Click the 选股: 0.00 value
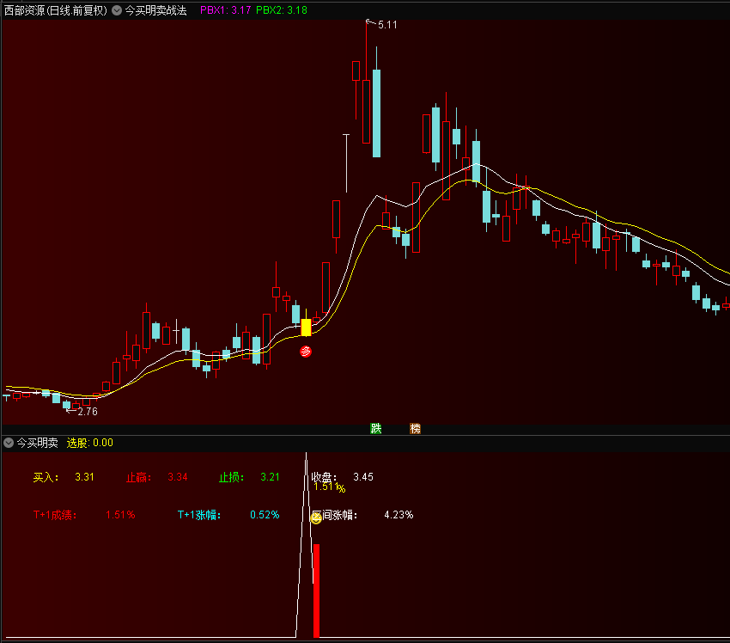Viewport: 730px width, 643px height. 90,443
